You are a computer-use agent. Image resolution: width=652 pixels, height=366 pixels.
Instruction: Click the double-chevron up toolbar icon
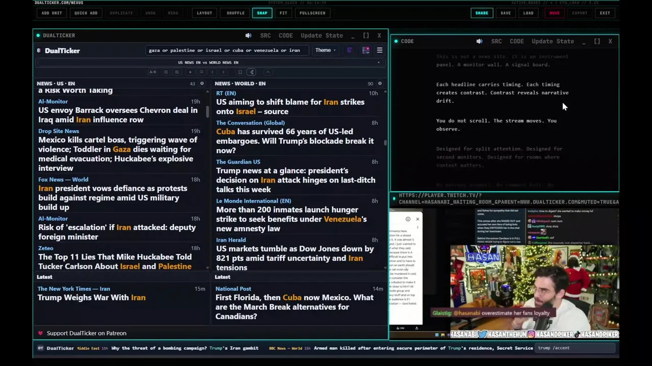(201, 72)
